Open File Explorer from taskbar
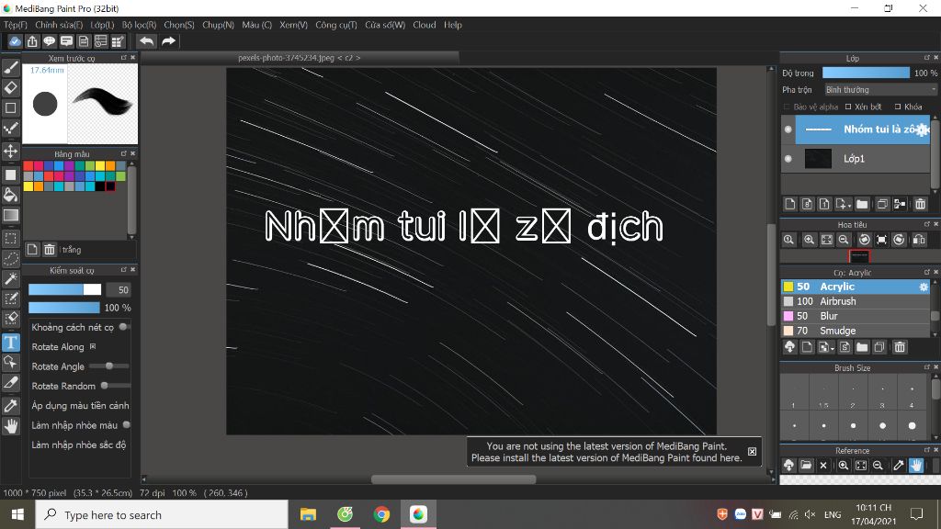Viewport: 941px width, 529px height. (x=308, y=514)
